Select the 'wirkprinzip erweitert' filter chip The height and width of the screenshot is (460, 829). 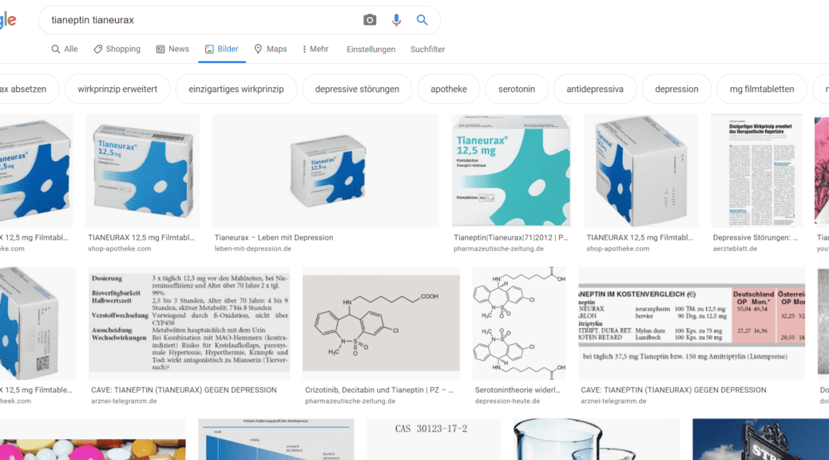coord(117,89)
